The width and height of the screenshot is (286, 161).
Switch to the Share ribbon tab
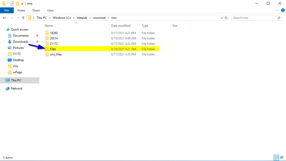point(36,10)
